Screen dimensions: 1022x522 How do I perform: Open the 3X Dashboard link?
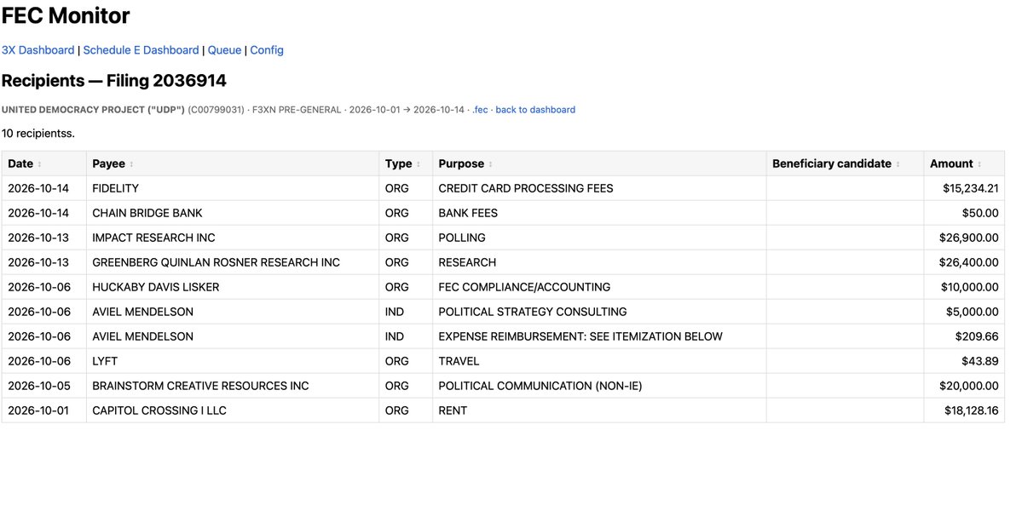[x=38, y=50]
